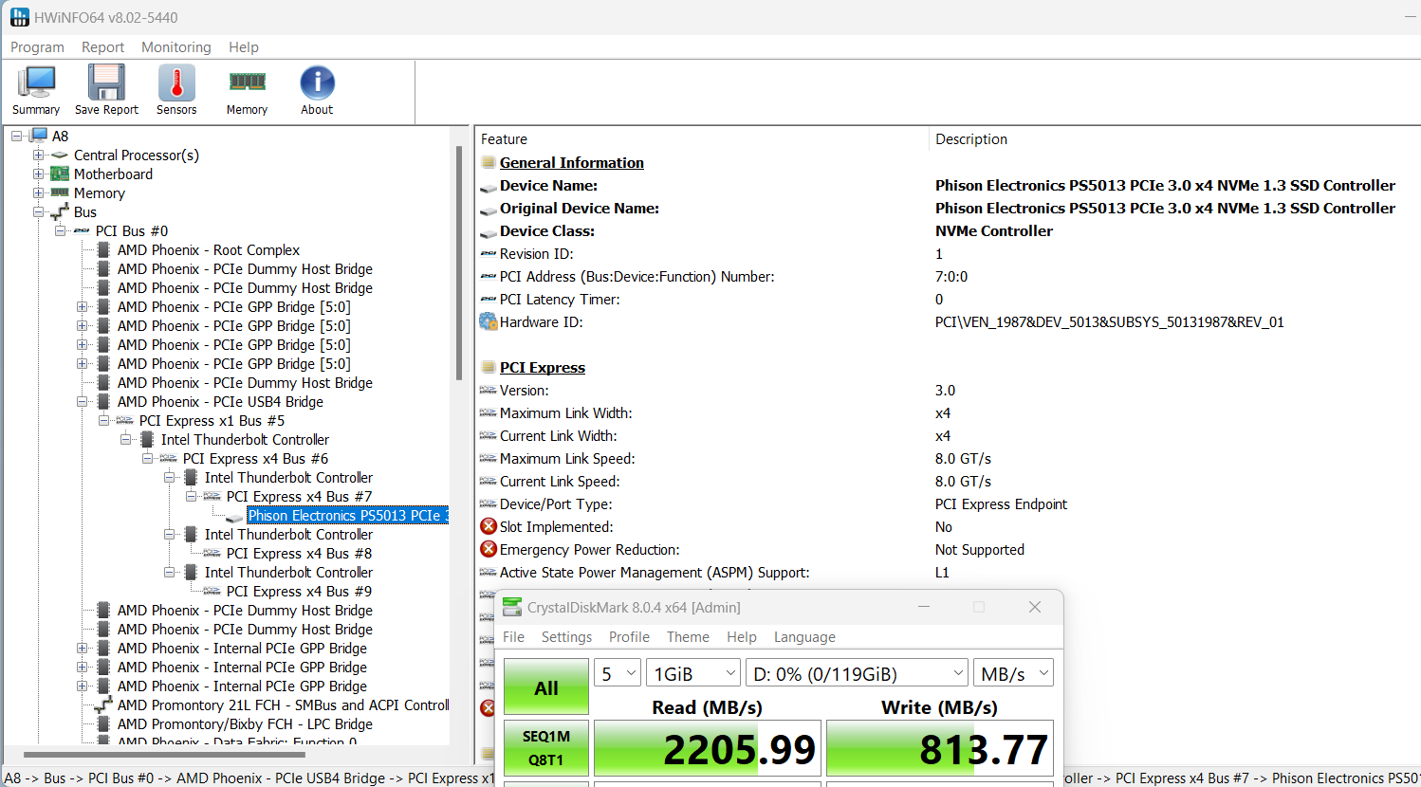Expand the Central Processor(s) node
The image size is (1421, 787).
[39, 156]
